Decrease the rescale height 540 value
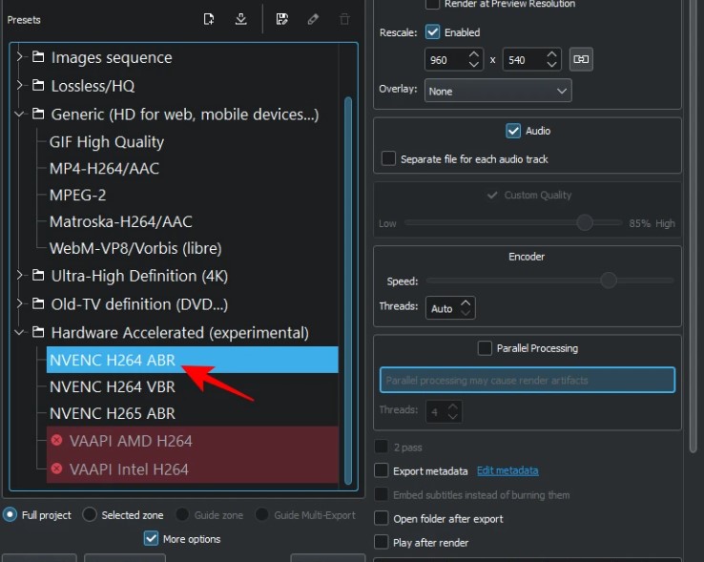The width and height of the screenshot is (704, 562). pyautogui.click(x=551, y=65)
